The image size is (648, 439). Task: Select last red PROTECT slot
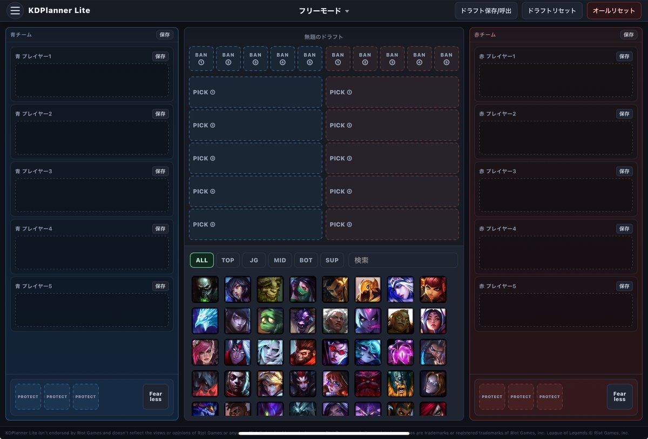pos(550,397)
